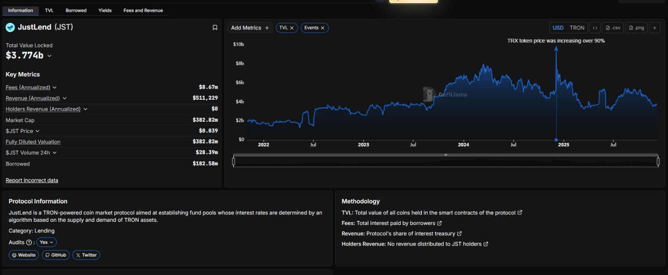Viewport: 668px width, 275px height.
Task: Remove the TVL metric chip
Action: tap(292, 28)
